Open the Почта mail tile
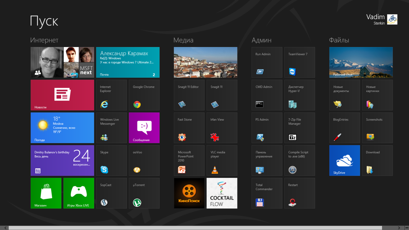The width and height of the screenshot is (409, 230). pos(128,62)
